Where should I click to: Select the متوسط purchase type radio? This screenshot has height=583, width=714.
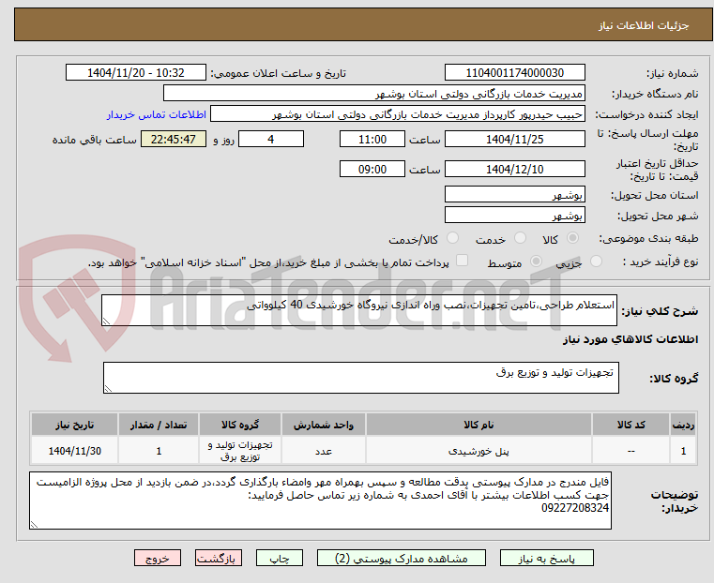[x=536, y=261]
